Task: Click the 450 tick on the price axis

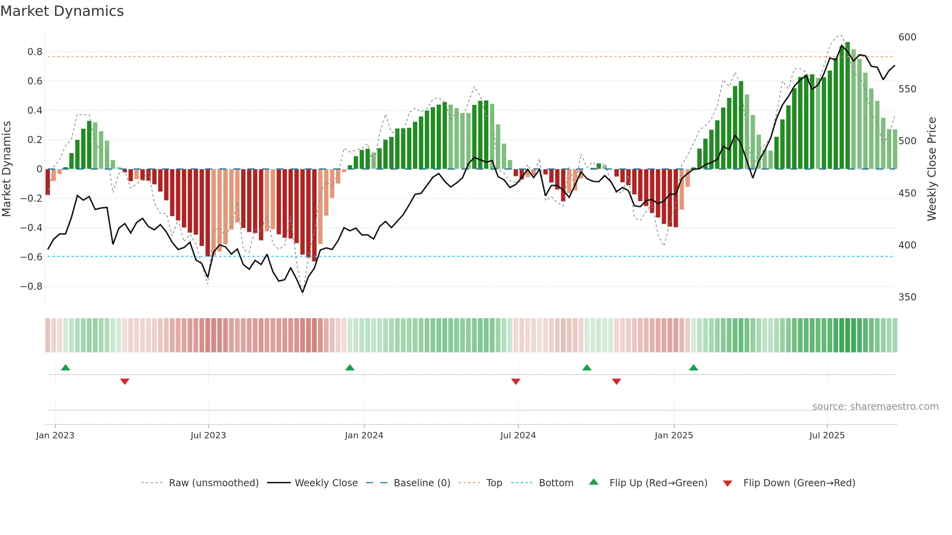Action: tap(907, 193)
